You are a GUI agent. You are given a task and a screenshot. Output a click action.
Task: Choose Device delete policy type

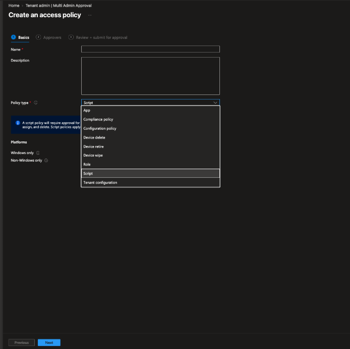coord(150,137)
